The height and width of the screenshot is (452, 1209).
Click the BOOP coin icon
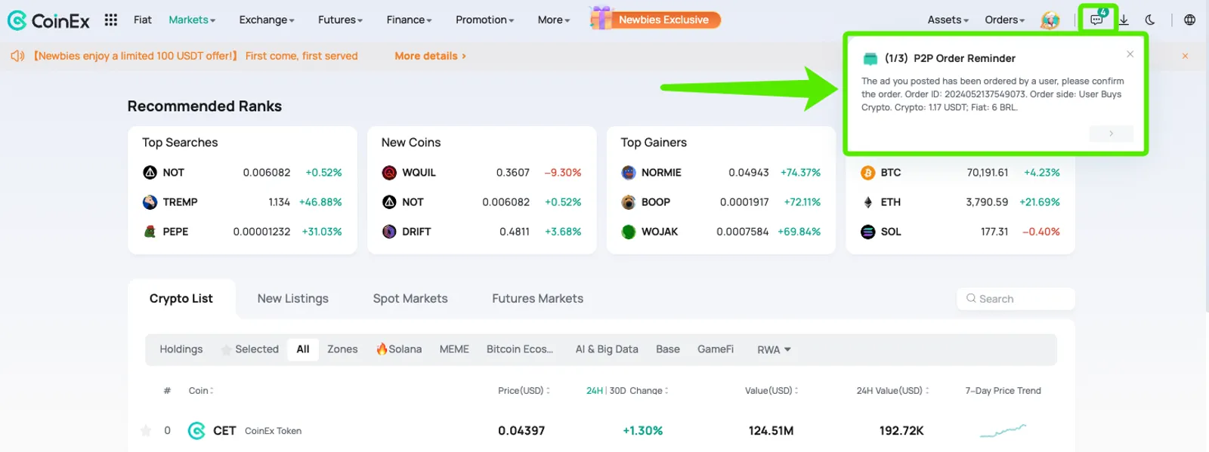coord(628,202)
